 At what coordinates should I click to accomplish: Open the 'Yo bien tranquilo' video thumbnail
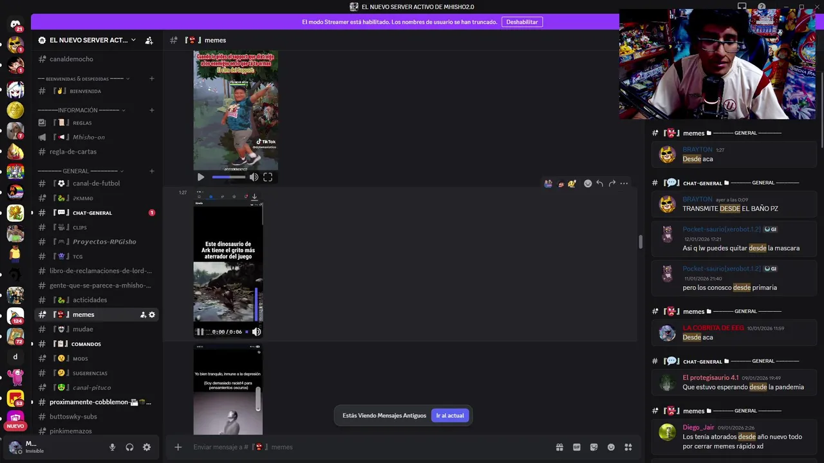point(228,390)
